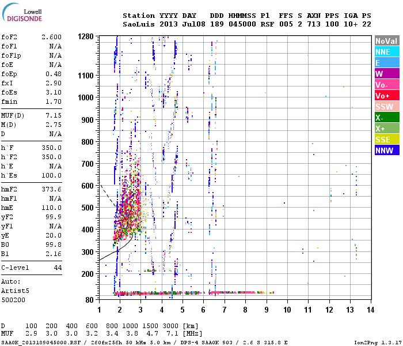
Task: Click the MUF(D) value 7.15
Action: point(54,115)
